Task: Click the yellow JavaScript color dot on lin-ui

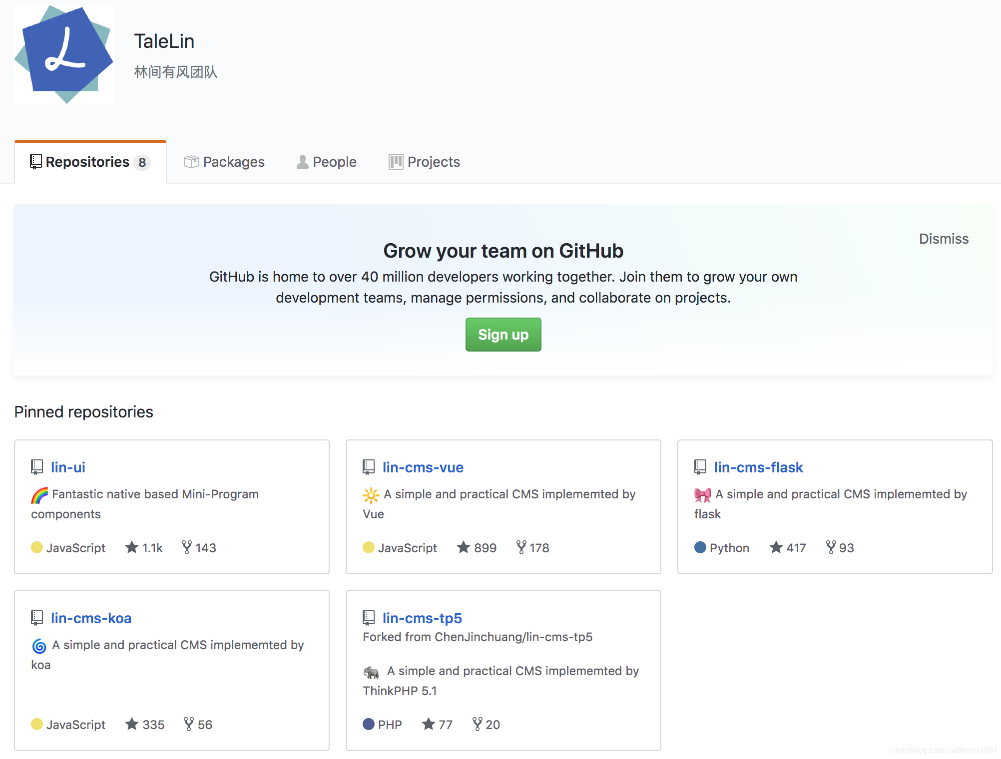Action: (x=37, y=547)
